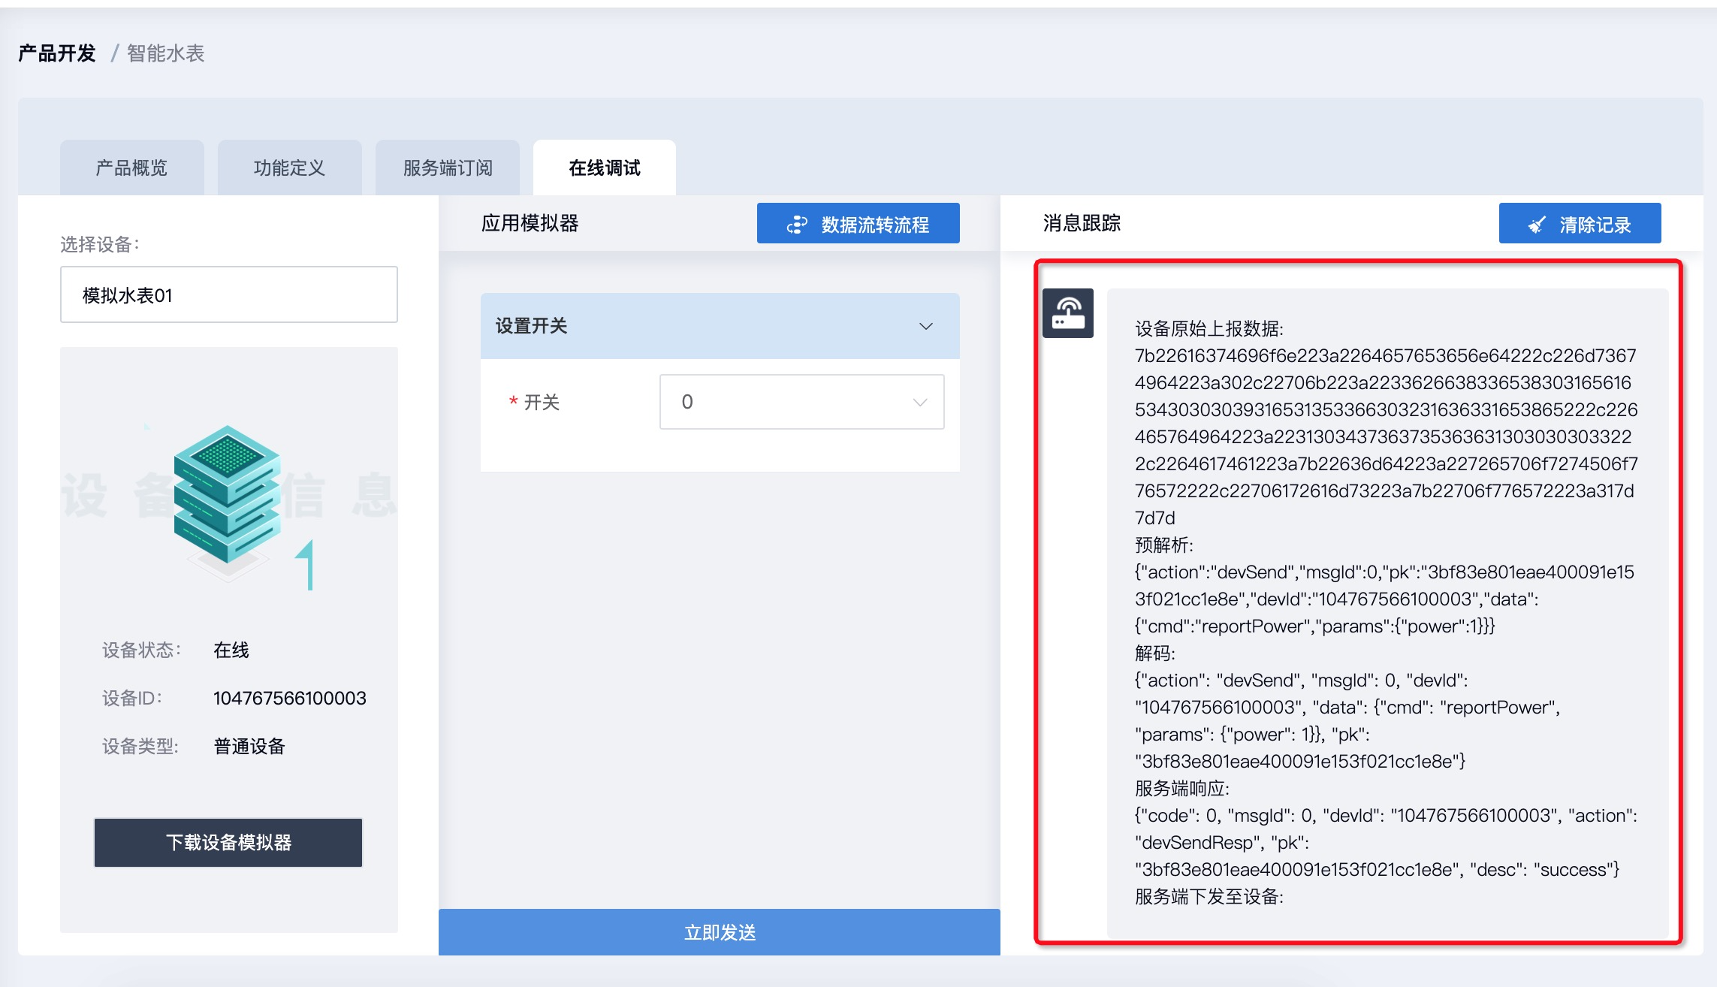Screen dimensions: 1717x987
Task: Open the 数据流转流程 button
Action: (x=858, y=224)
